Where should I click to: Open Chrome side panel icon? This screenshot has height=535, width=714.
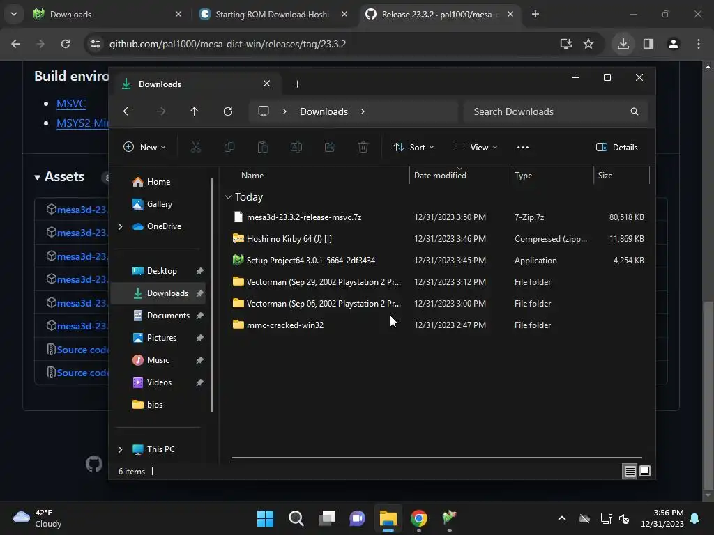(648, 44)
